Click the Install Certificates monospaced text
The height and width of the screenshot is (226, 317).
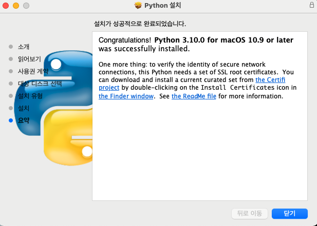click(237, 88)
